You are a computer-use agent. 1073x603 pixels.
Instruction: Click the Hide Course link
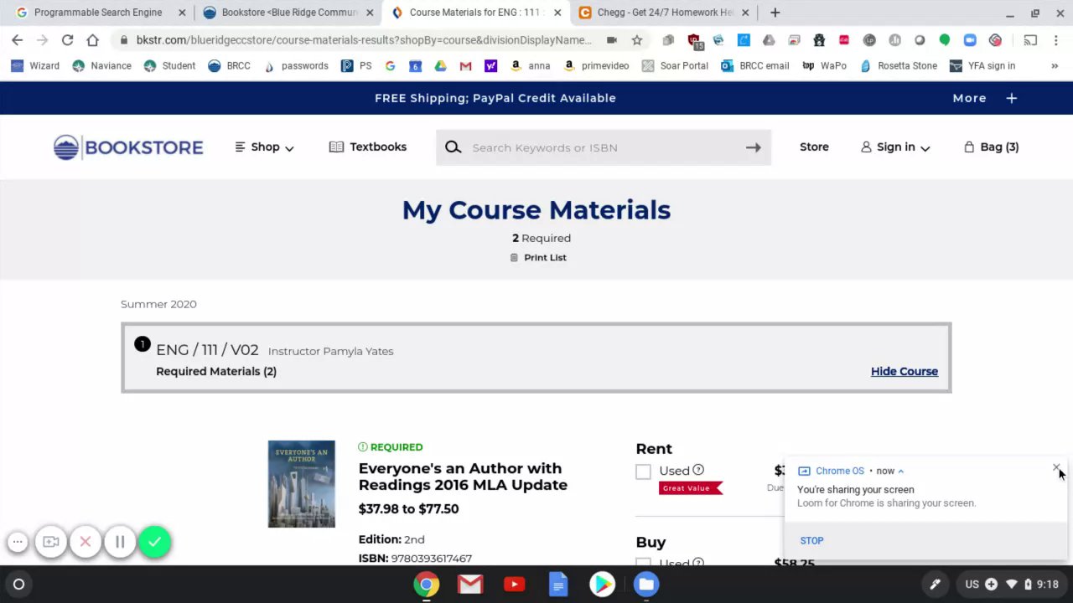pyautogui.click(x=905, y=371)
